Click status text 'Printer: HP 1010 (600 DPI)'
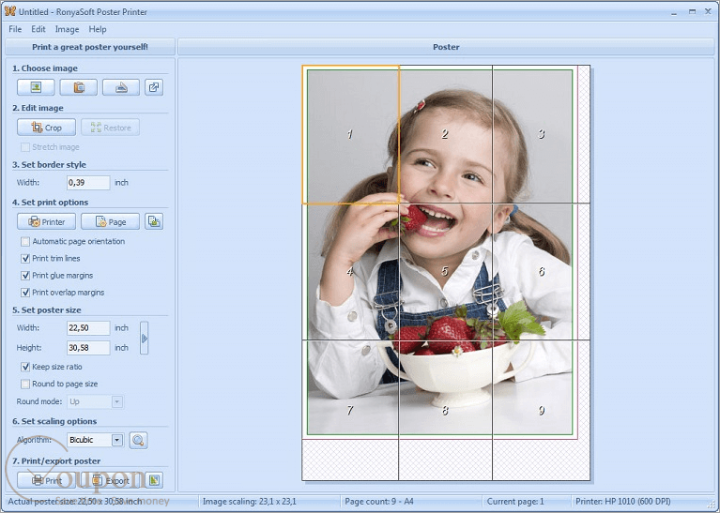Viewport: 720px width, 513px height. coord(623,502)
